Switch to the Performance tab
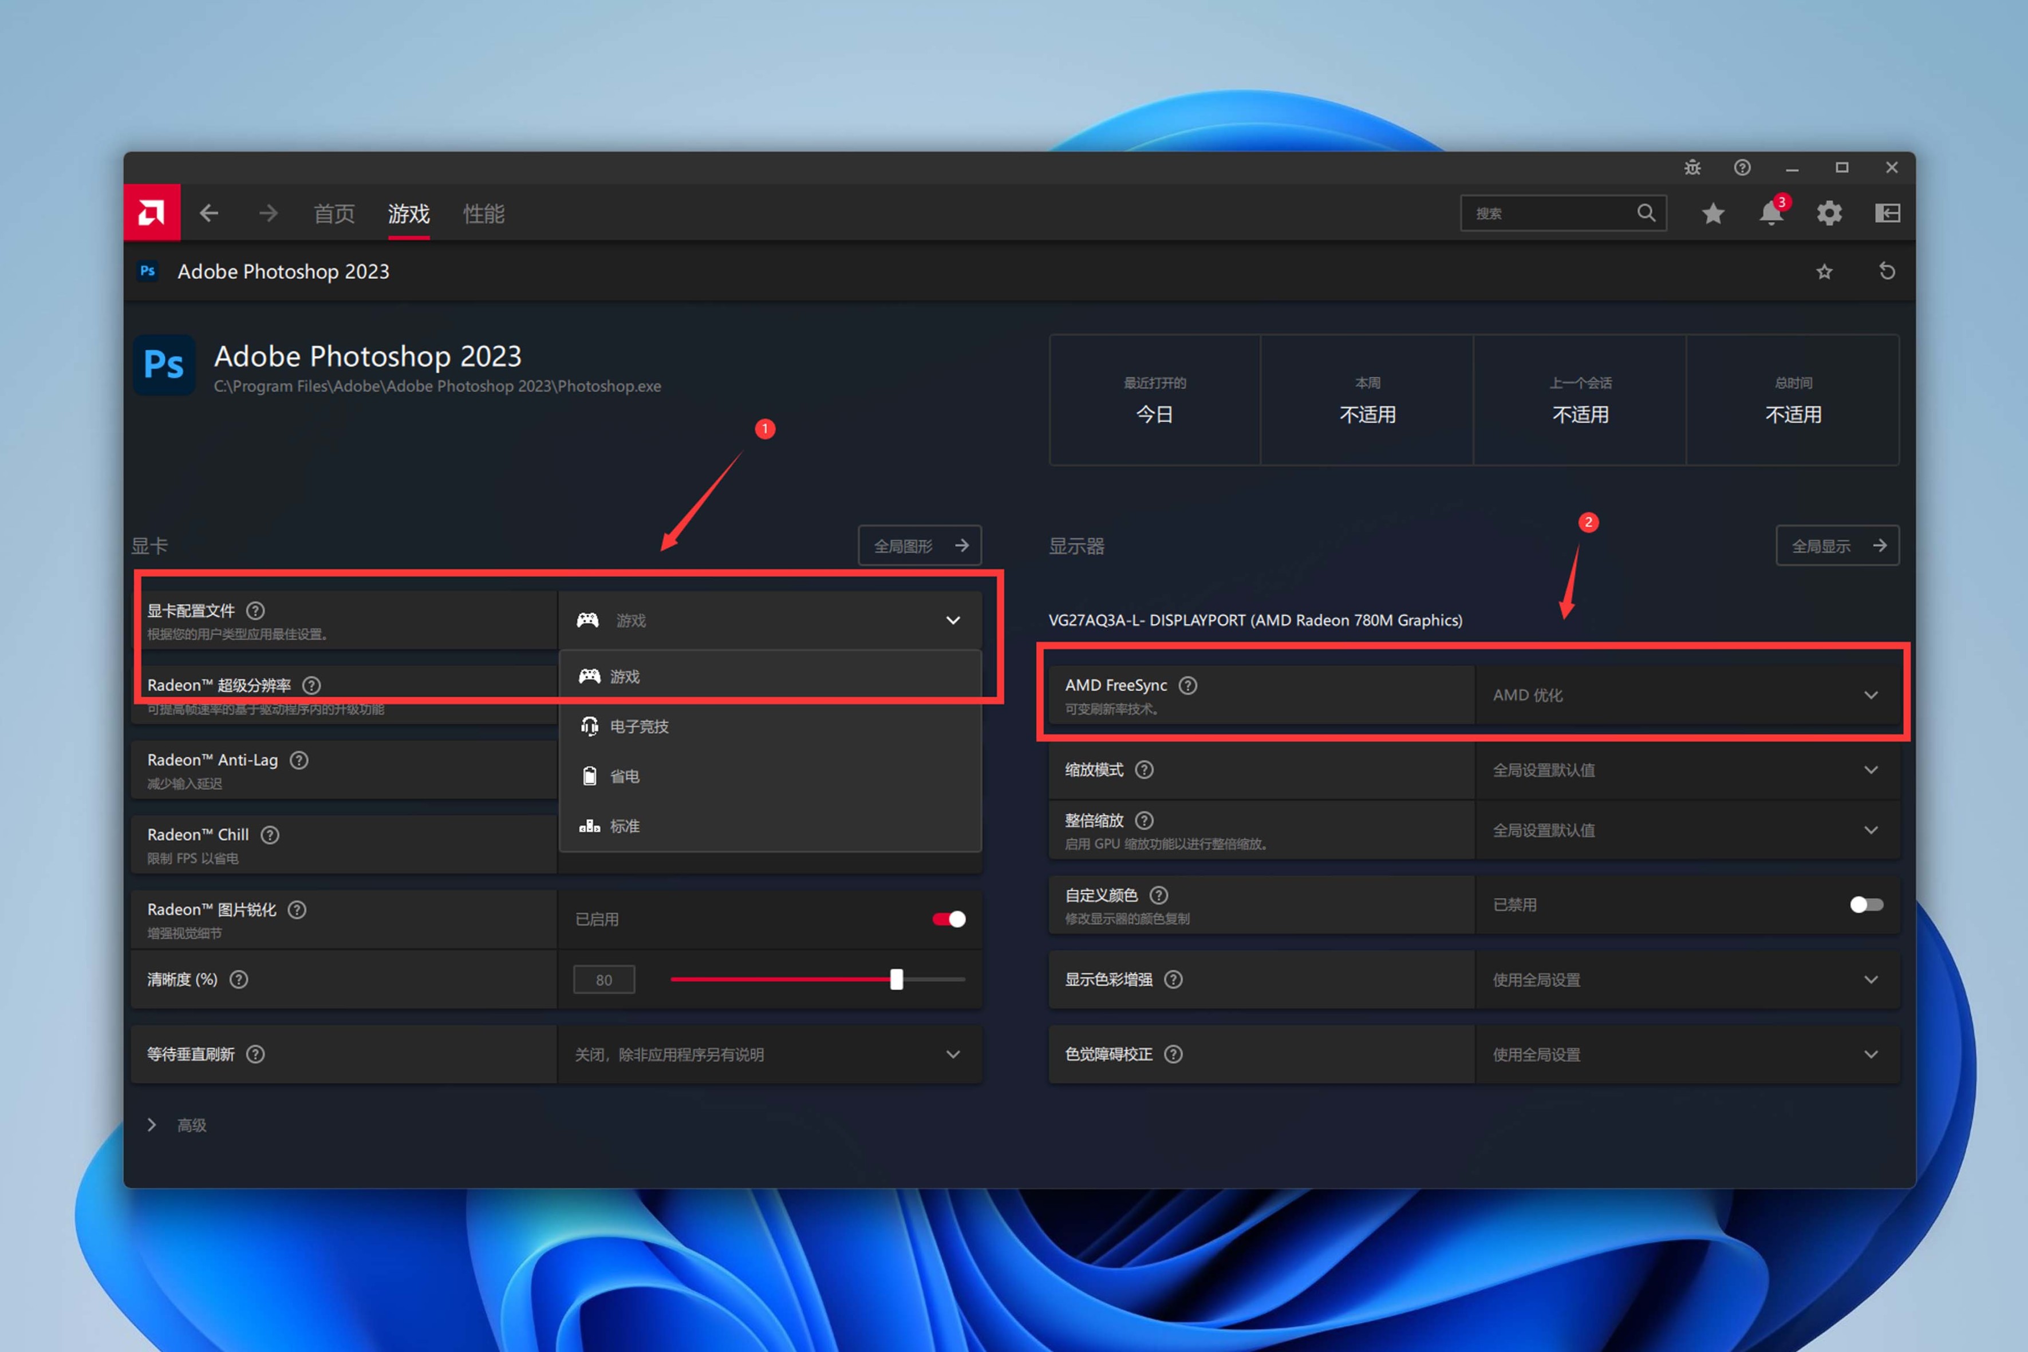This screenshot has height=1352, width=2028. point(483,214)
